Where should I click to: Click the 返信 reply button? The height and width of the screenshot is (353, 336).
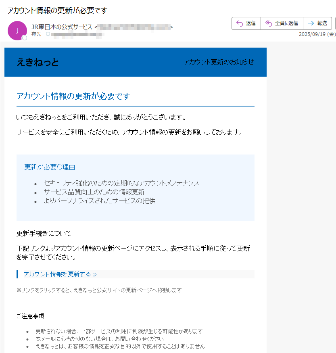[x=246, y=23]
